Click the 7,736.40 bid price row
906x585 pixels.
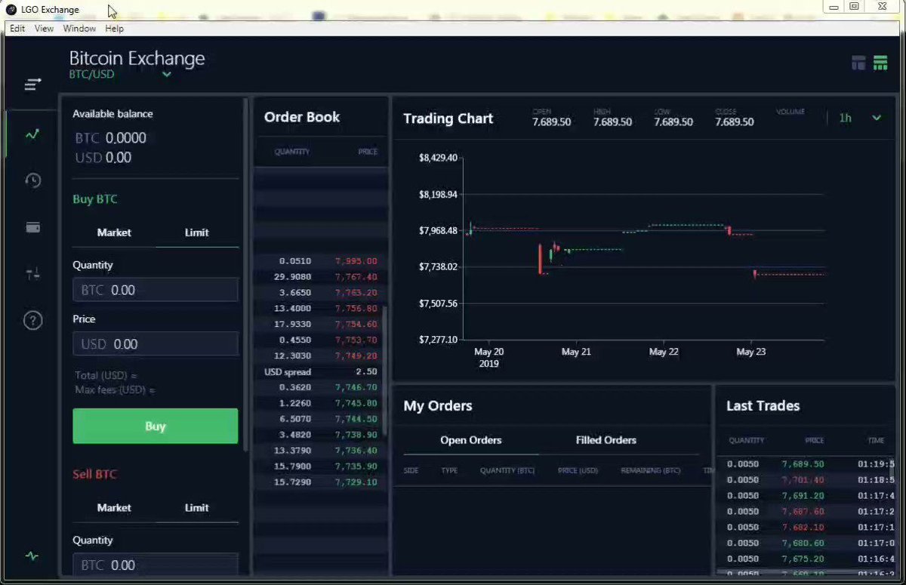click(x=320, y=451)
